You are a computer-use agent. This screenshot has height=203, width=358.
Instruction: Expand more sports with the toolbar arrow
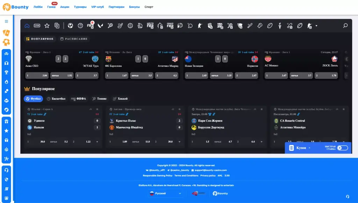(316, 26)
